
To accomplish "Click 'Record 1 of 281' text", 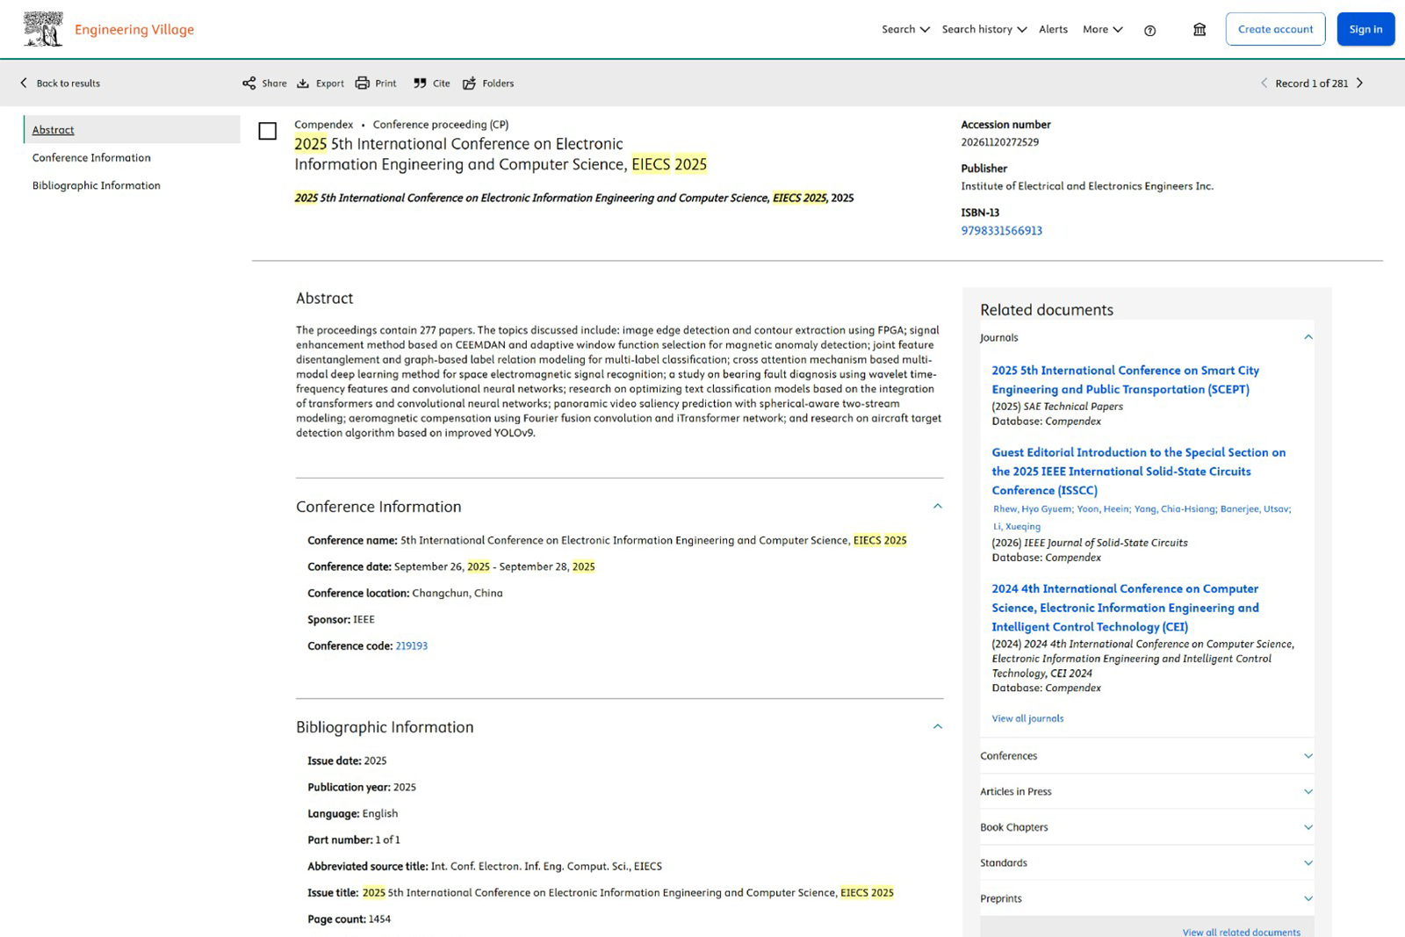I will 1311,83.
